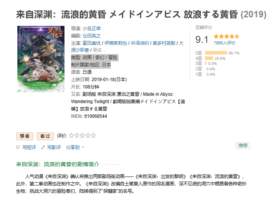Rate three stars in 评价

pyautogui.click(x=82, y=136)
